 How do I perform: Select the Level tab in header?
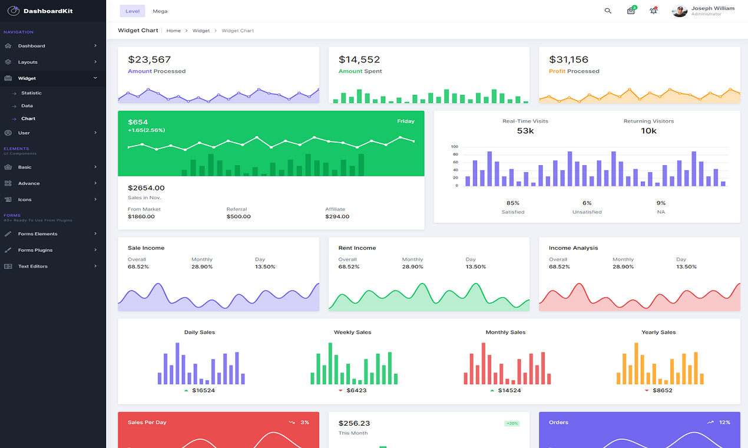click(x=132, y=11)
